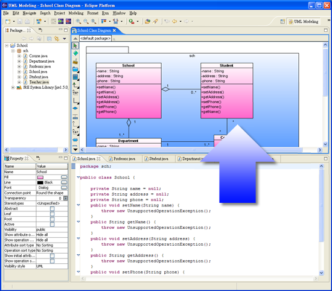Viewport: 332px width, 291px height.
Task: Toggle the Abstract checkbox in Property panel
Action: 52,209
